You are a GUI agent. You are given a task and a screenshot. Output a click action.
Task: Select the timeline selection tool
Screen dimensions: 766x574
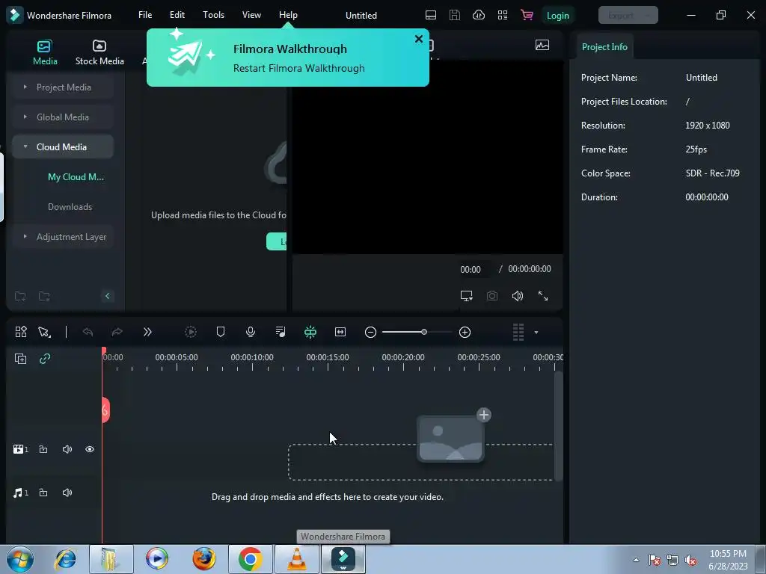[x=44, y=332]
